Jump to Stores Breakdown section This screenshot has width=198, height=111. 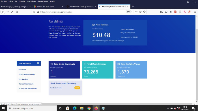coord(26,84)
